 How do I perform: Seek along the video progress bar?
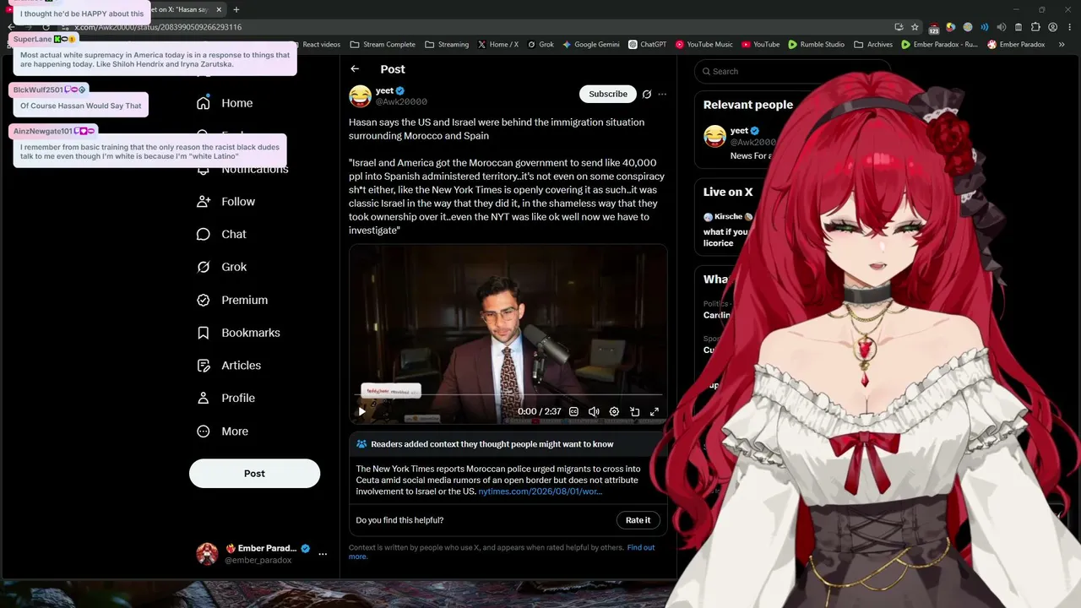508,395
